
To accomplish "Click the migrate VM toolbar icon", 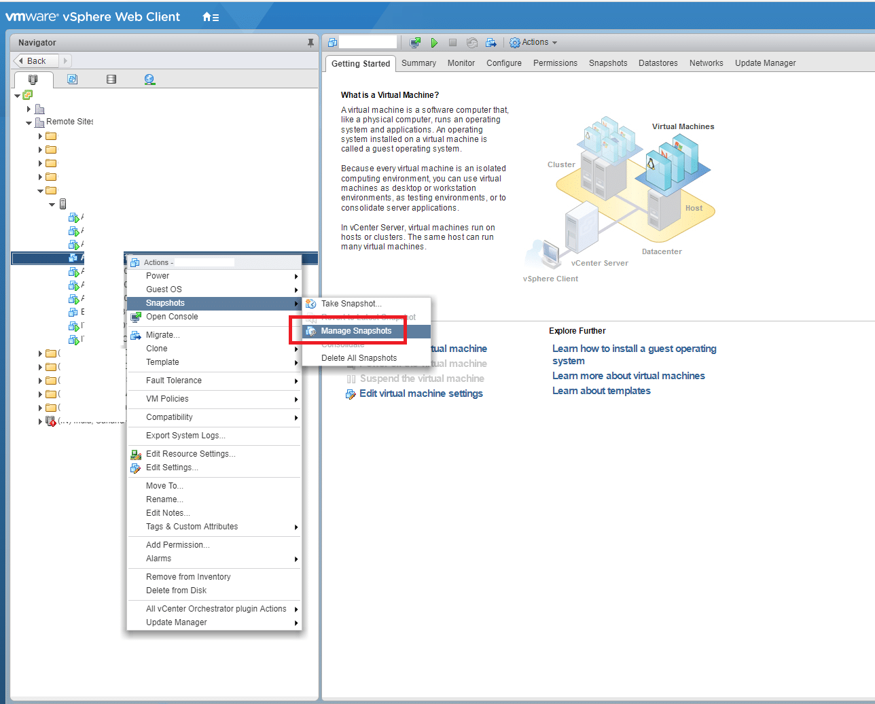I will (x=490, y=43).
